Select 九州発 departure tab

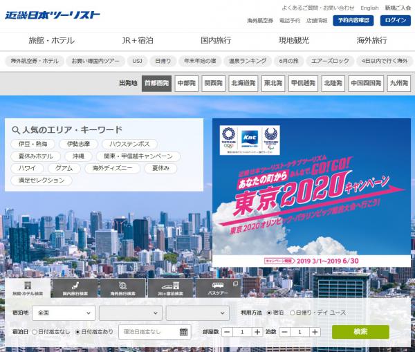coord(399,84)
